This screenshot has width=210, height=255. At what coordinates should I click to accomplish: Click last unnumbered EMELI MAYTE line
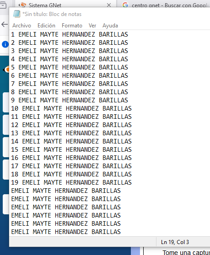(66, 232)
